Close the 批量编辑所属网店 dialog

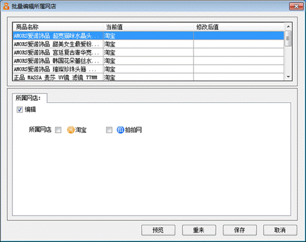296,6
